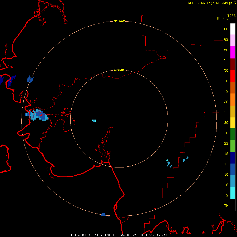Select the light pink legend swatch
This screenshot has height=237, width=237.
point(233,41)
